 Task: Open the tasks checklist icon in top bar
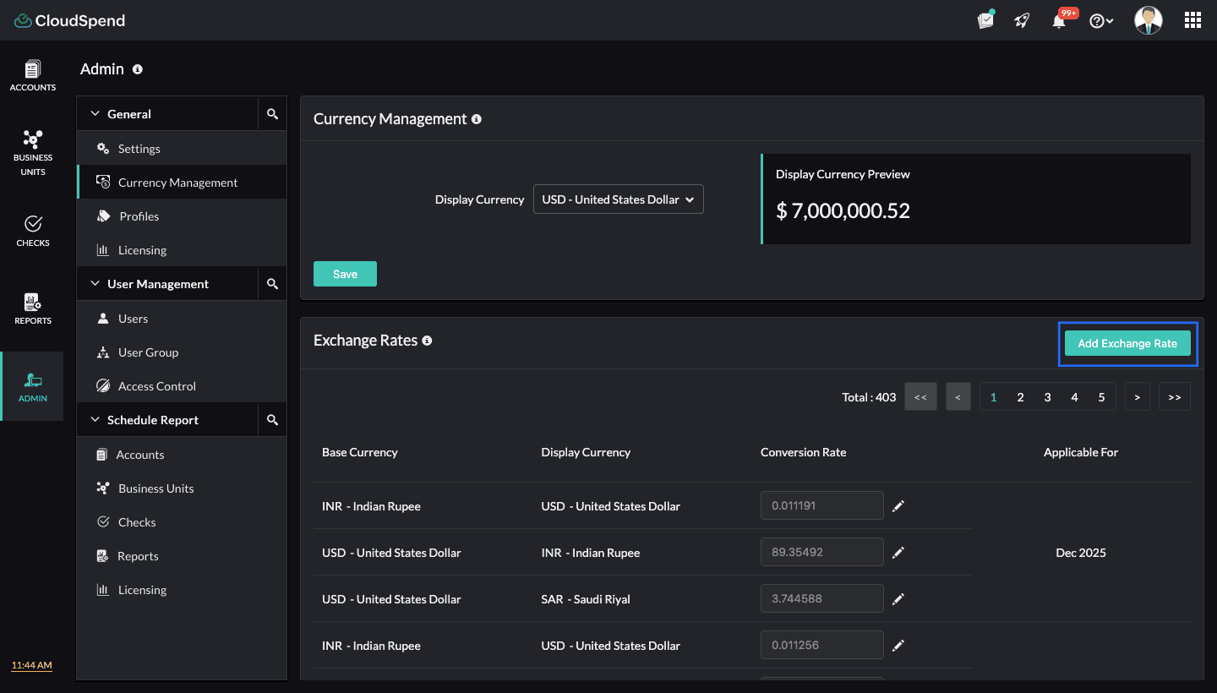pyautogui.click(x=985, y=19)
